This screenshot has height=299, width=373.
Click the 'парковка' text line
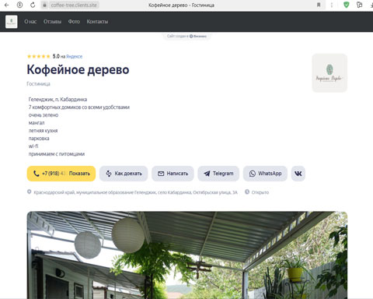pyautogui.click(x=39, y=138)
